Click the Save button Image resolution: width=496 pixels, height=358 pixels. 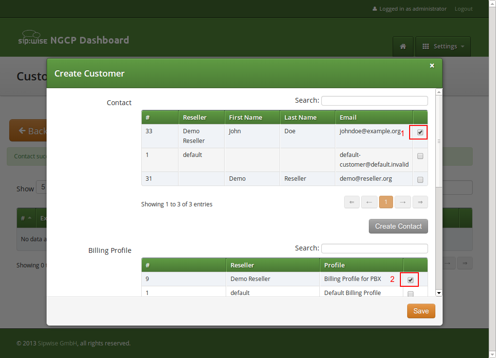pyautogui.click(x=420, y=311)
